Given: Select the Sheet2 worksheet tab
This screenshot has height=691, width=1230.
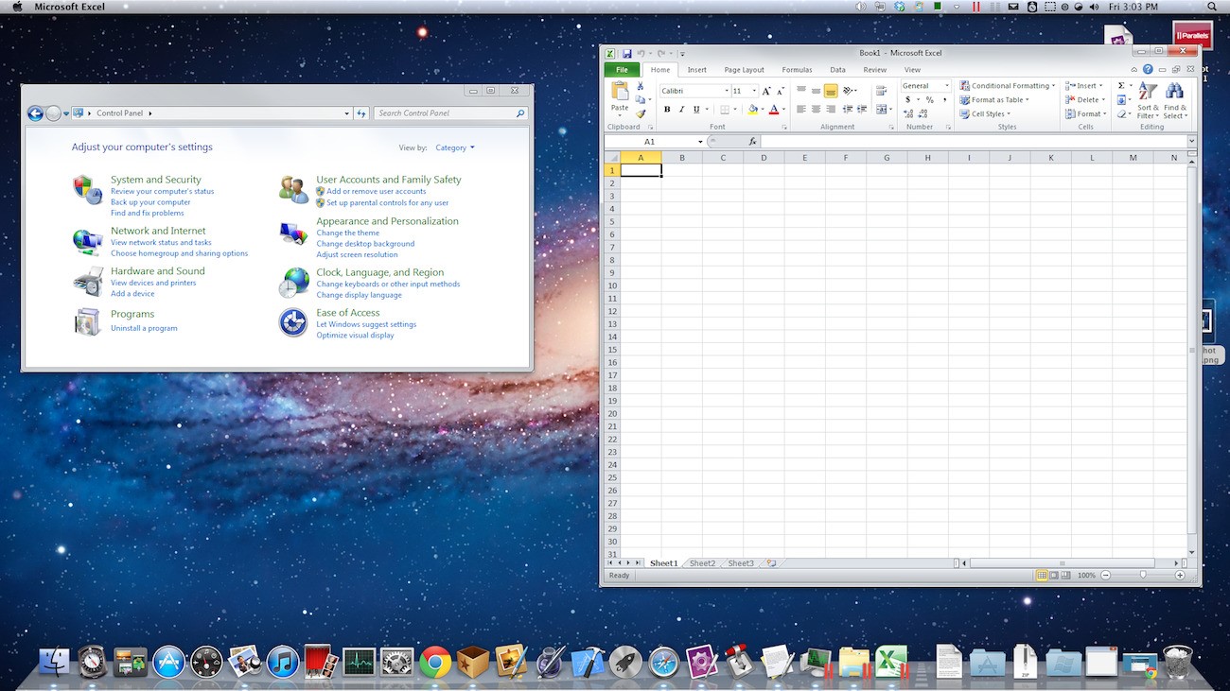Looking at the screenshot, I should [x=702, y=563].
